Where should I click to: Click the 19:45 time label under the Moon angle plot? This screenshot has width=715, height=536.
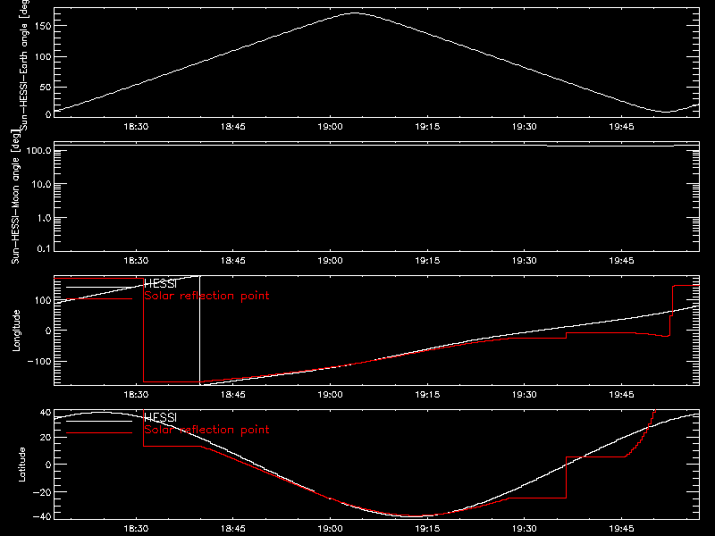(x=621, y=261)
